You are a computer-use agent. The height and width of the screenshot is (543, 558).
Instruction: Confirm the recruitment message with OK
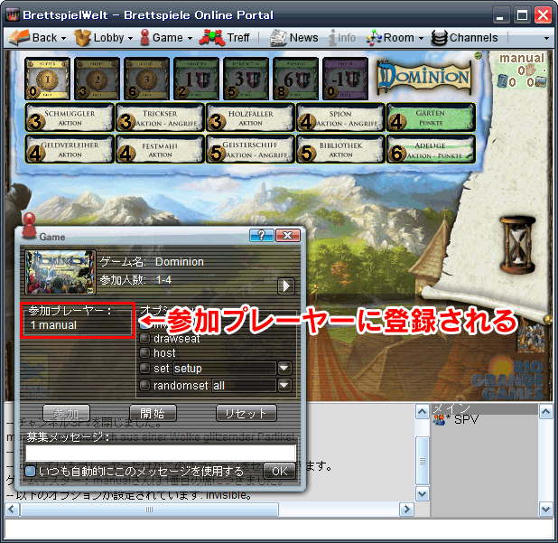point(279,471)
